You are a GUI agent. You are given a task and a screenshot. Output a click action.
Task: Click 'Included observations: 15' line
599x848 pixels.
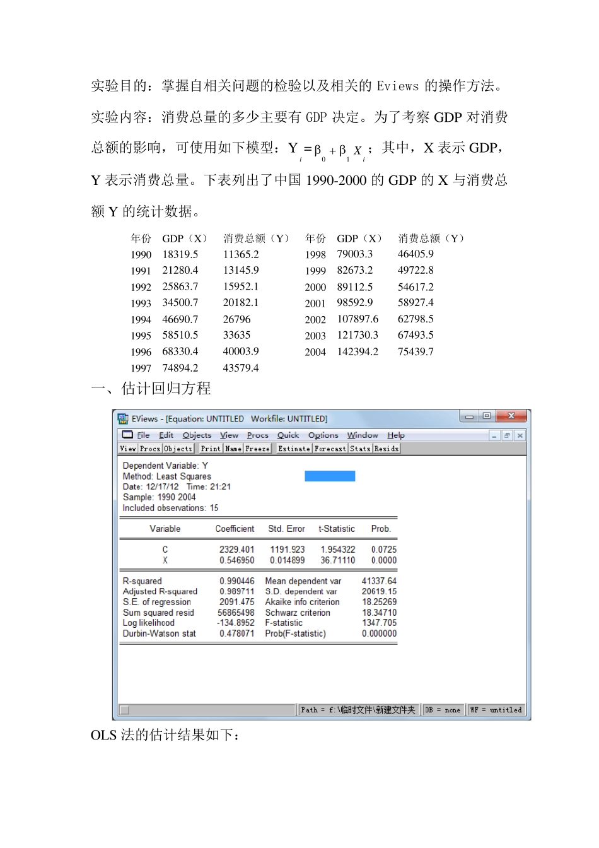coord(170,508)
